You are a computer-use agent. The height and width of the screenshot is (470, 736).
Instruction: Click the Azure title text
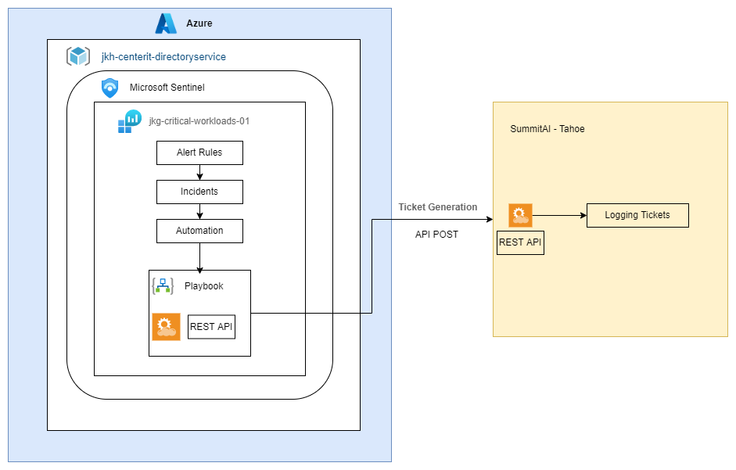[x=199, y=23]
